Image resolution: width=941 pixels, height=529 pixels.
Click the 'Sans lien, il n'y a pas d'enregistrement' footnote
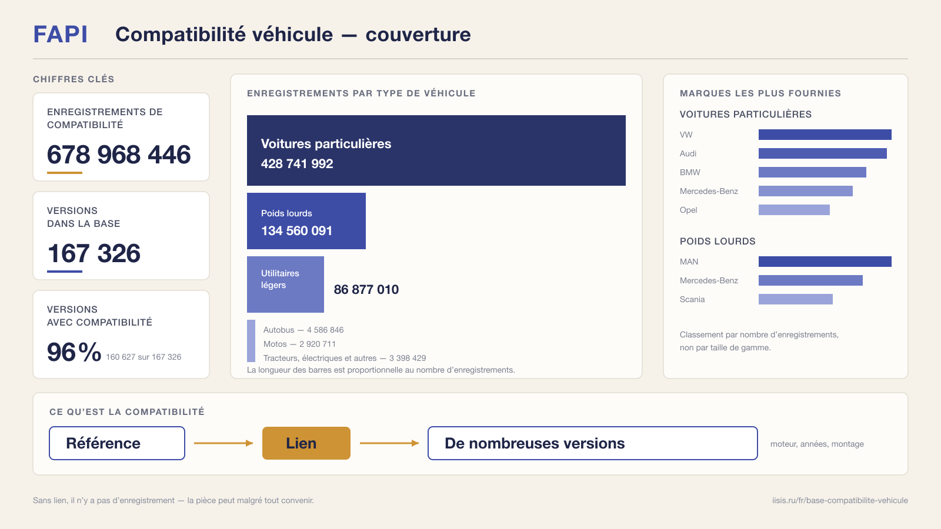[173, 500]
